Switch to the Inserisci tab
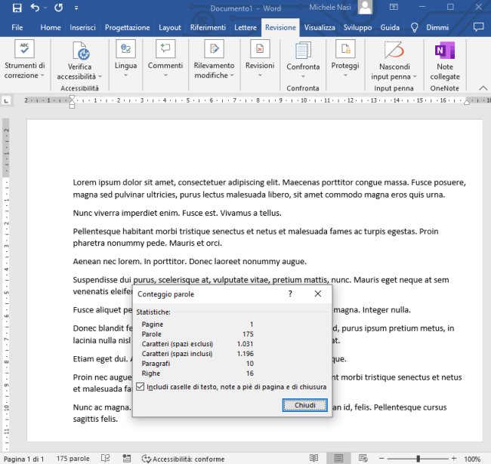The height and width of the screenshot is (464, 491). click(82, 27)
